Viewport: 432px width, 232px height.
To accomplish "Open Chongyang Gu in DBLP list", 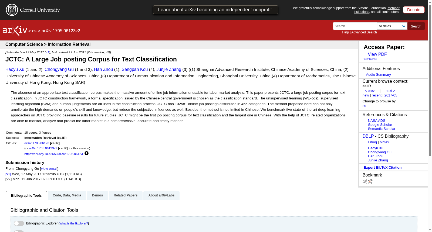I will tap(380, 152).
